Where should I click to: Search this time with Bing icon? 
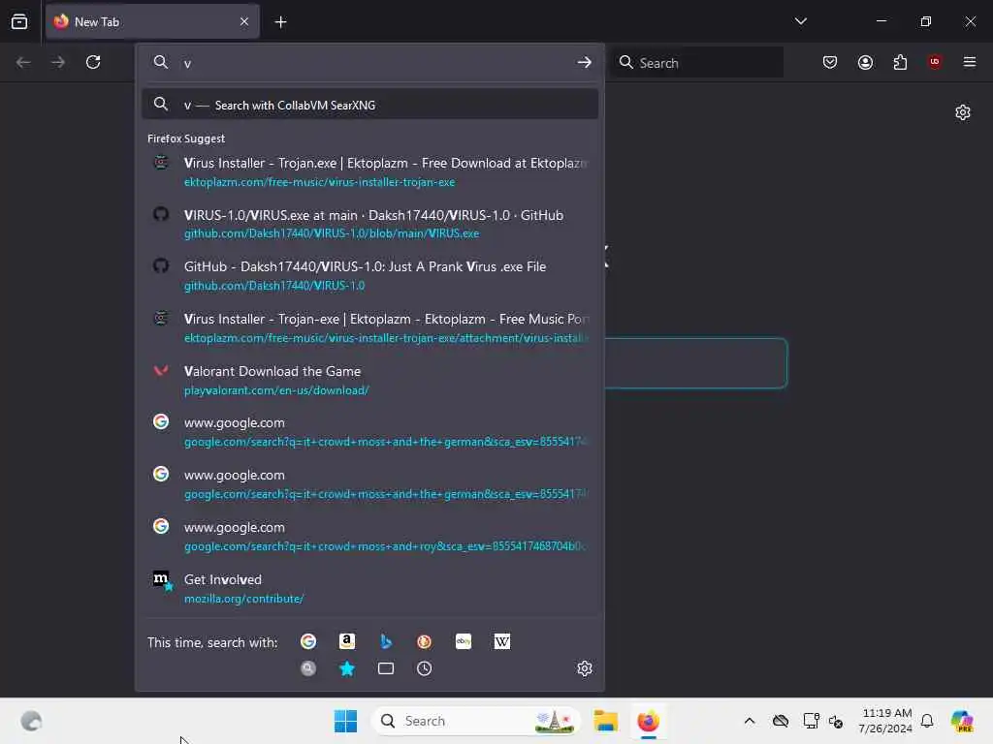pyautogui.click(x=386, y=641)
